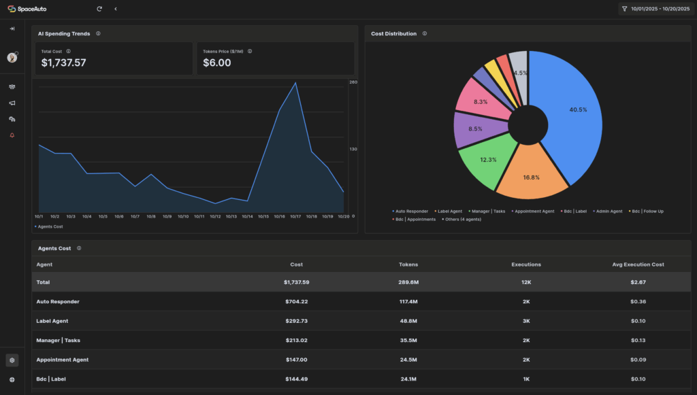Toggle Label Agent in the pie legend
697x395 pixels.
tap(449, 211)
